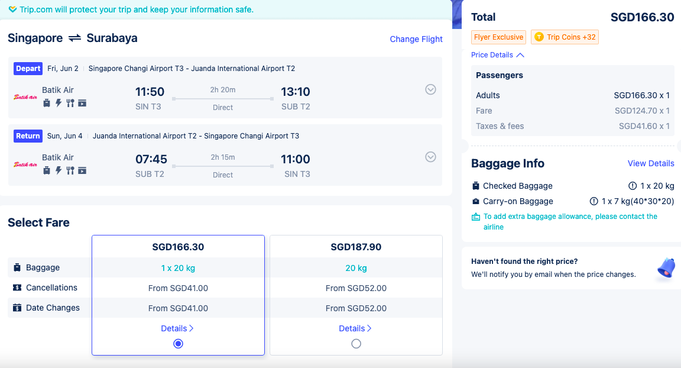
Task: Open View Details for Baggage Info
Action: [x=651, y=163]
